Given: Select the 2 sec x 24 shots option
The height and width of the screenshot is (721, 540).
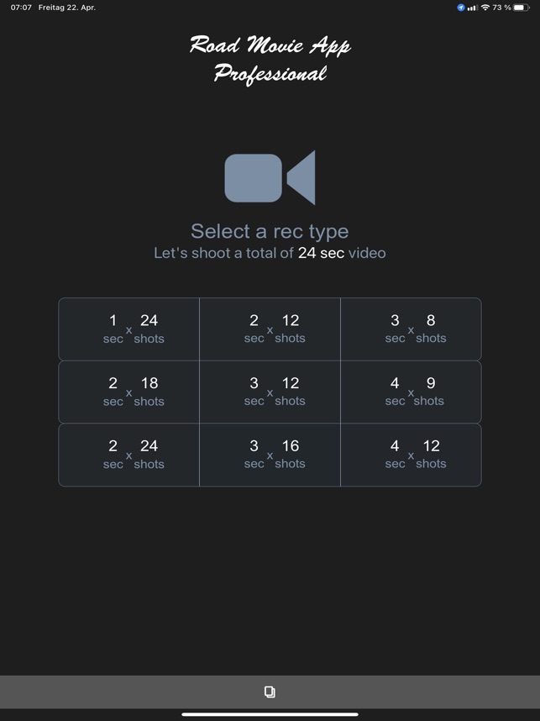Looking at the screenshot, I should tap(129, 455).
